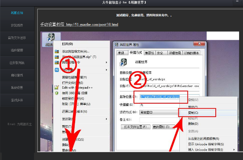Click the 360云盘 cloud icon in tutorial menu
Image resolution: width=243 pixels, height=160 pixels.
pyautogui.click(x=57, y=70)
